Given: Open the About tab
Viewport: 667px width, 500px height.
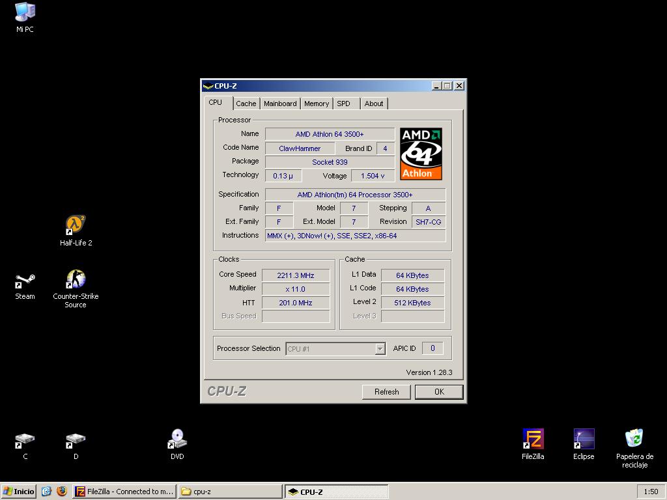Looking at the screenshot, I should (x=373, y=104).
